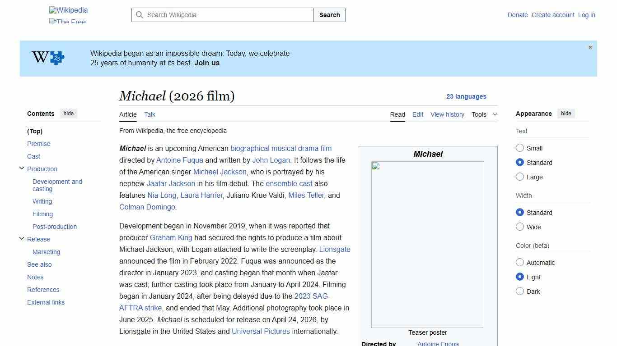The height and width of the screenshot is (346, 617).
Task: Click the teaser poster image placeholder
Action: point(427,245)
